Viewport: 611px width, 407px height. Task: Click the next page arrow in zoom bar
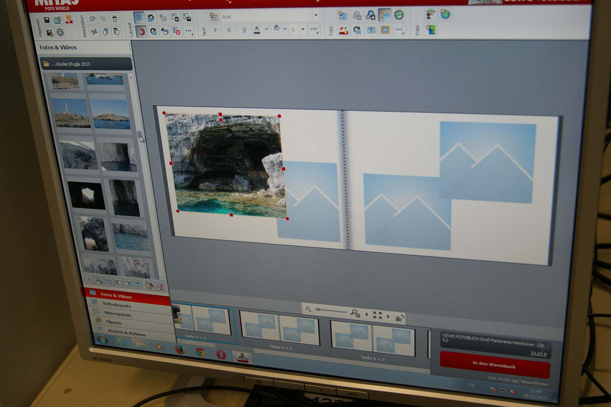[388, 316]
